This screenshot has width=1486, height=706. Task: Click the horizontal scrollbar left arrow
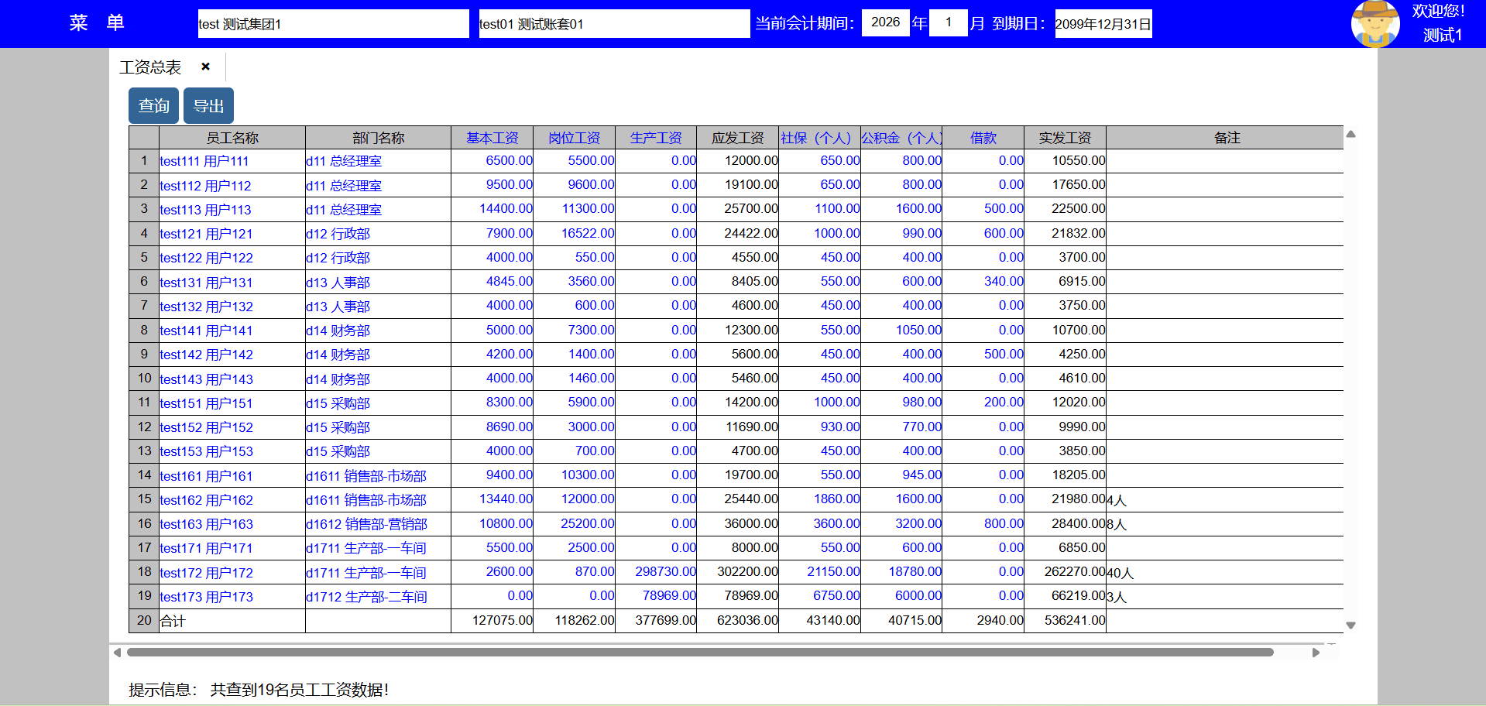point(118,653)
